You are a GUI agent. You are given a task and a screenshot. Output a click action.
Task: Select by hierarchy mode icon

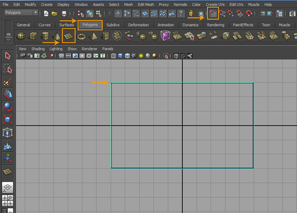coord(81,13)
